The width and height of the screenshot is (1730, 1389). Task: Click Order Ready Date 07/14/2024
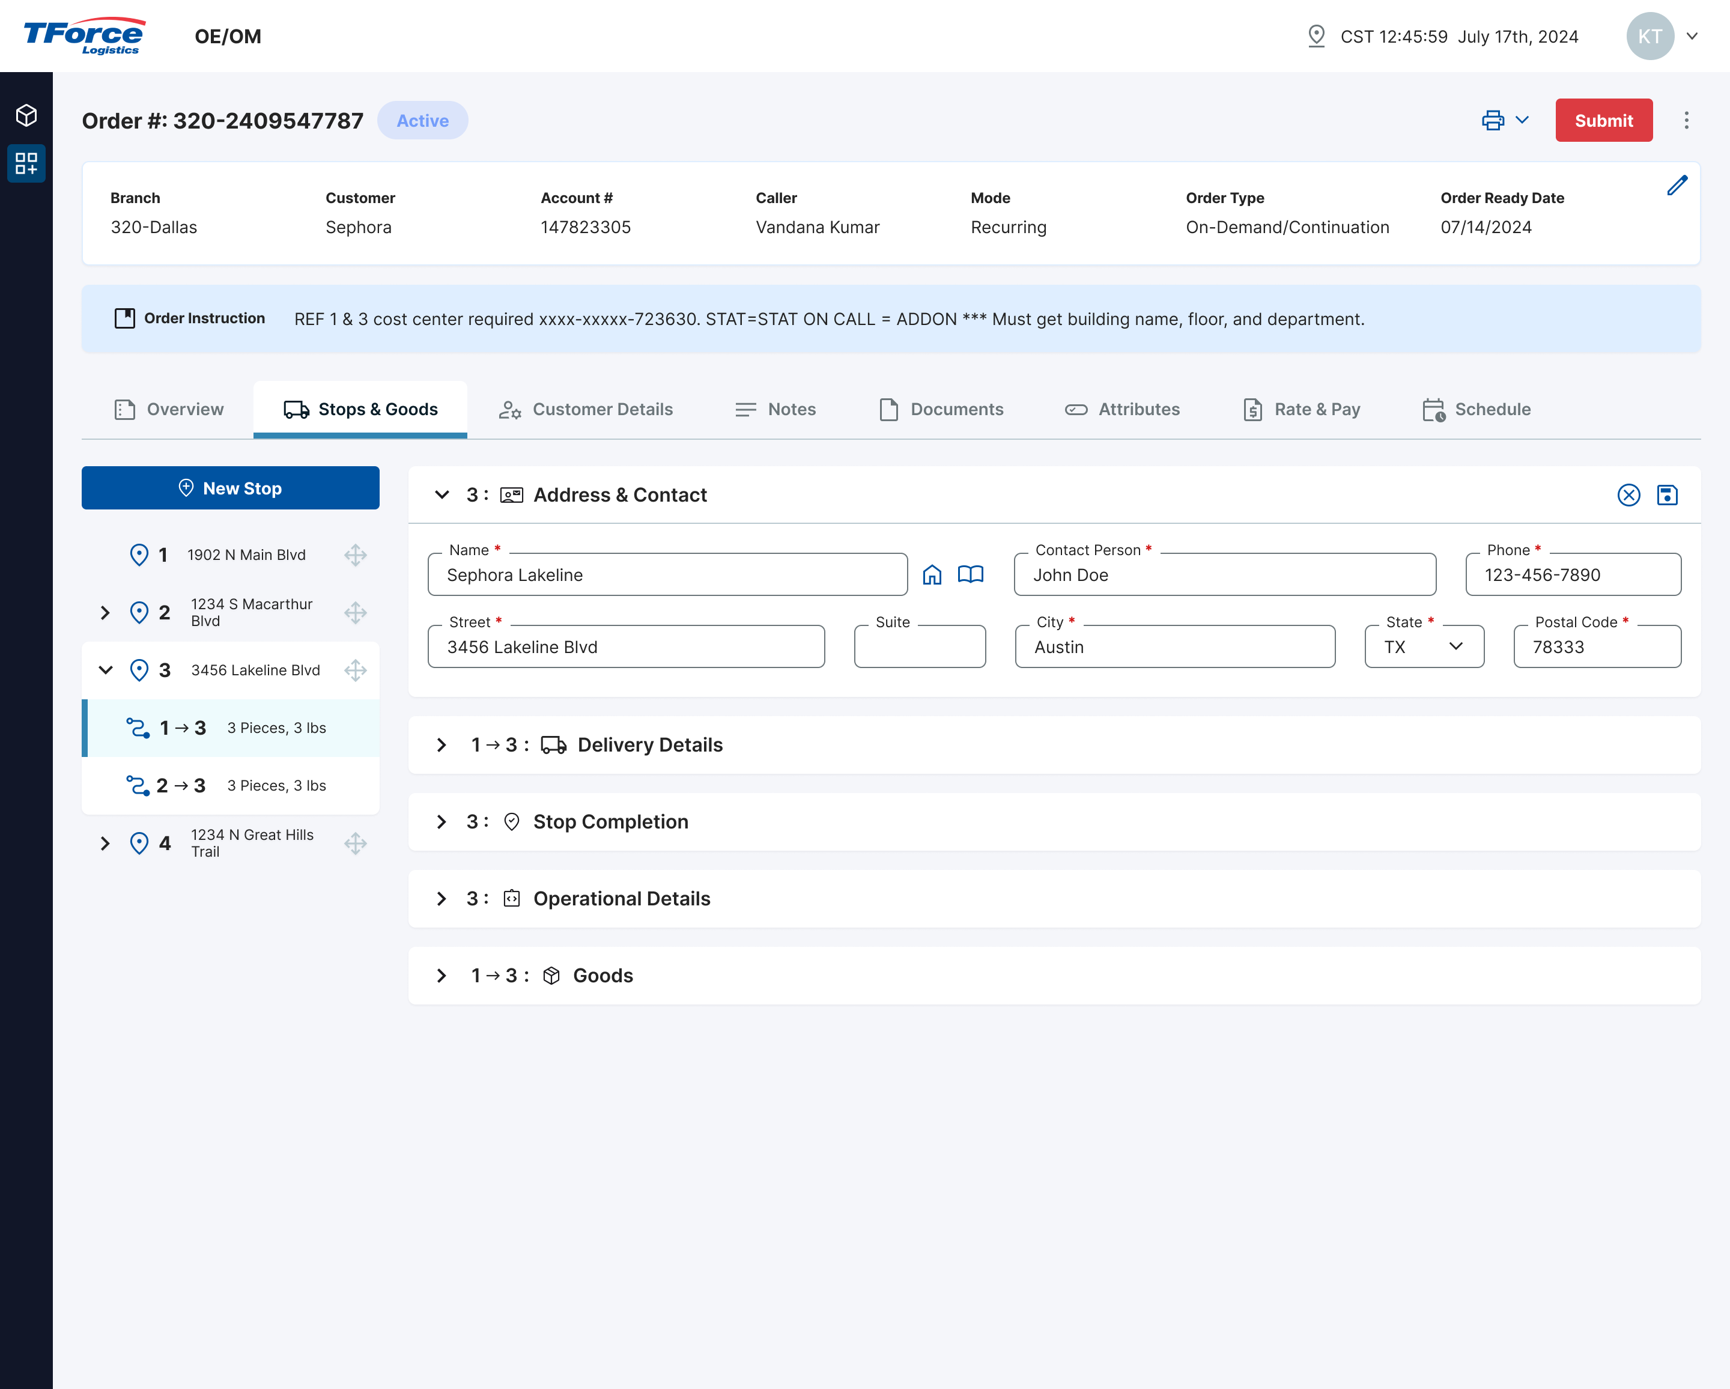(x=1486, y=227)
